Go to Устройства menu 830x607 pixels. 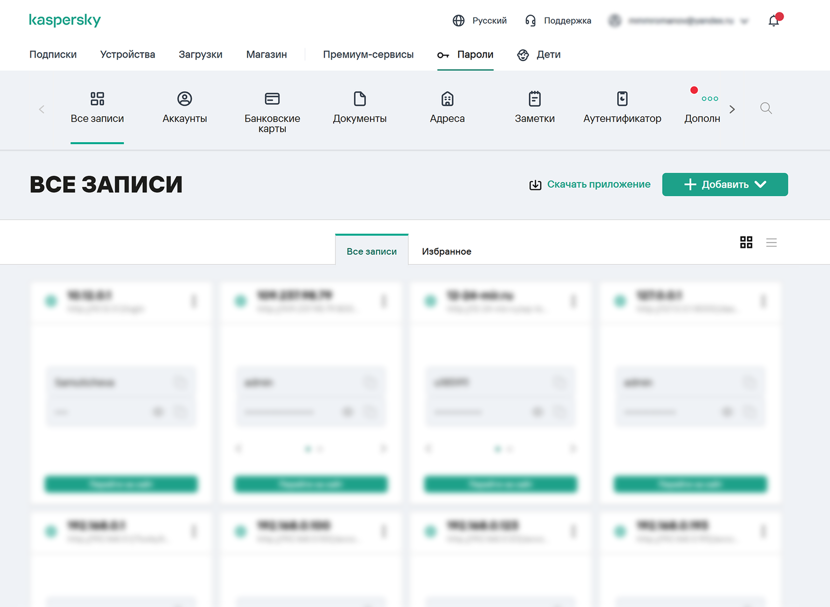point(128,54)
